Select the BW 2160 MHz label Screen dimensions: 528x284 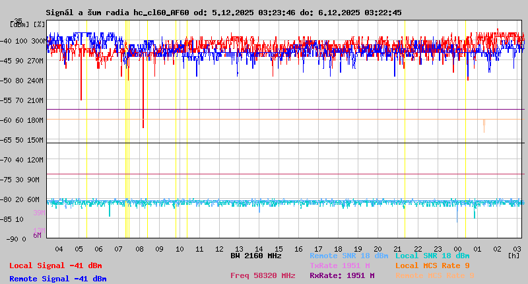pyautogui.click(x=256, y=256)
